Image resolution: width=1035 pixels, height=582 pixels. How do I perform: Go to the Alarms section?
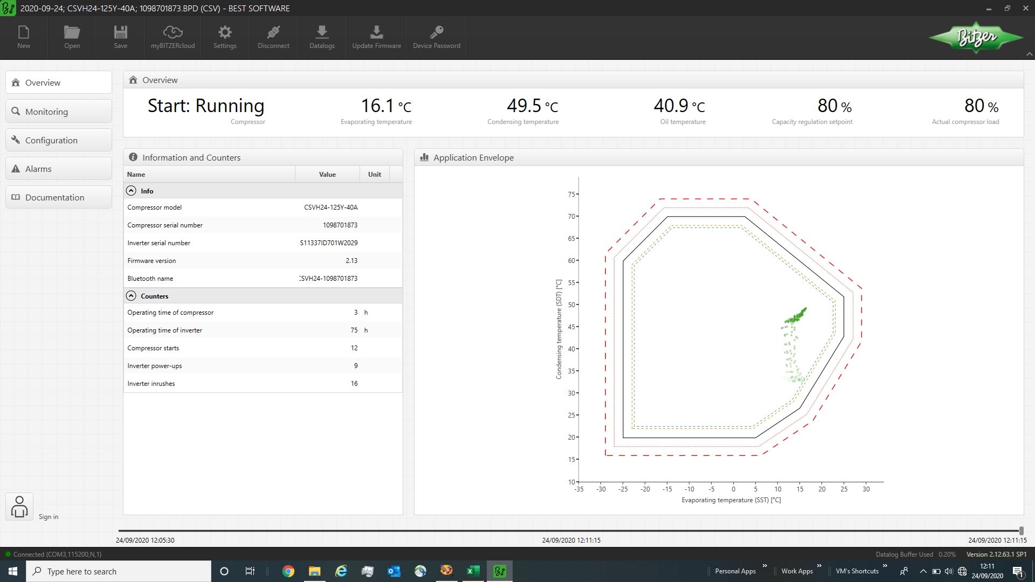59,169
